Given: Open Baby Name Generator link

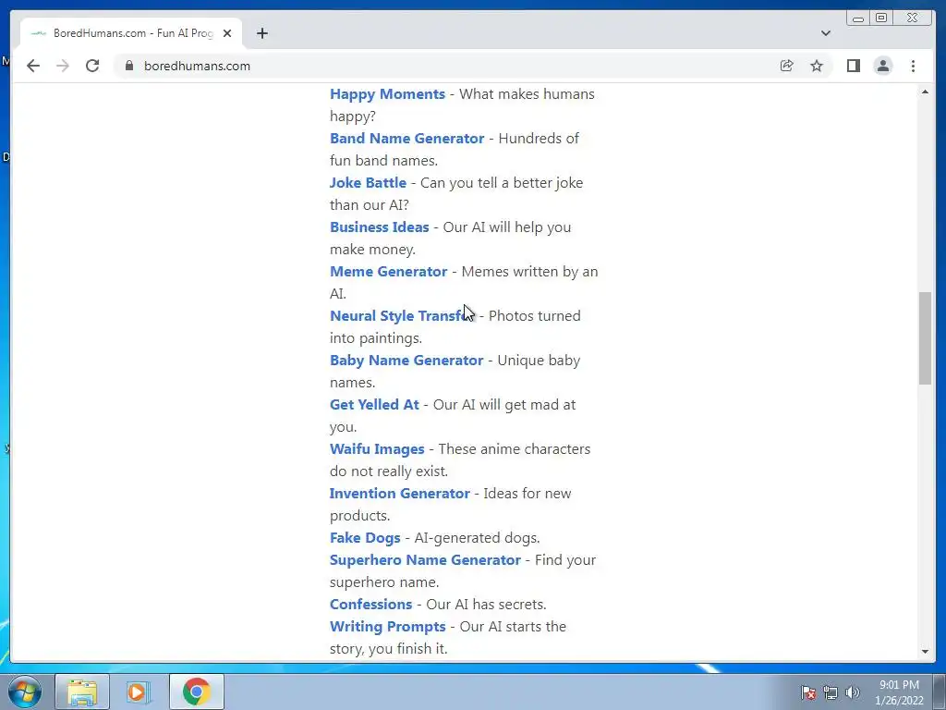Looking at the screenshot, I should (x=406, y=360).
